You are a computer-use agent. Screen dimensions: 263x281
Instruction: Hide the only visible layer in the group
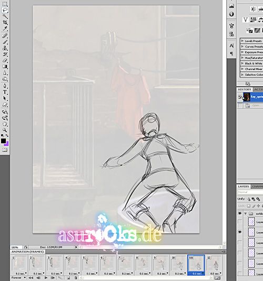240,232
